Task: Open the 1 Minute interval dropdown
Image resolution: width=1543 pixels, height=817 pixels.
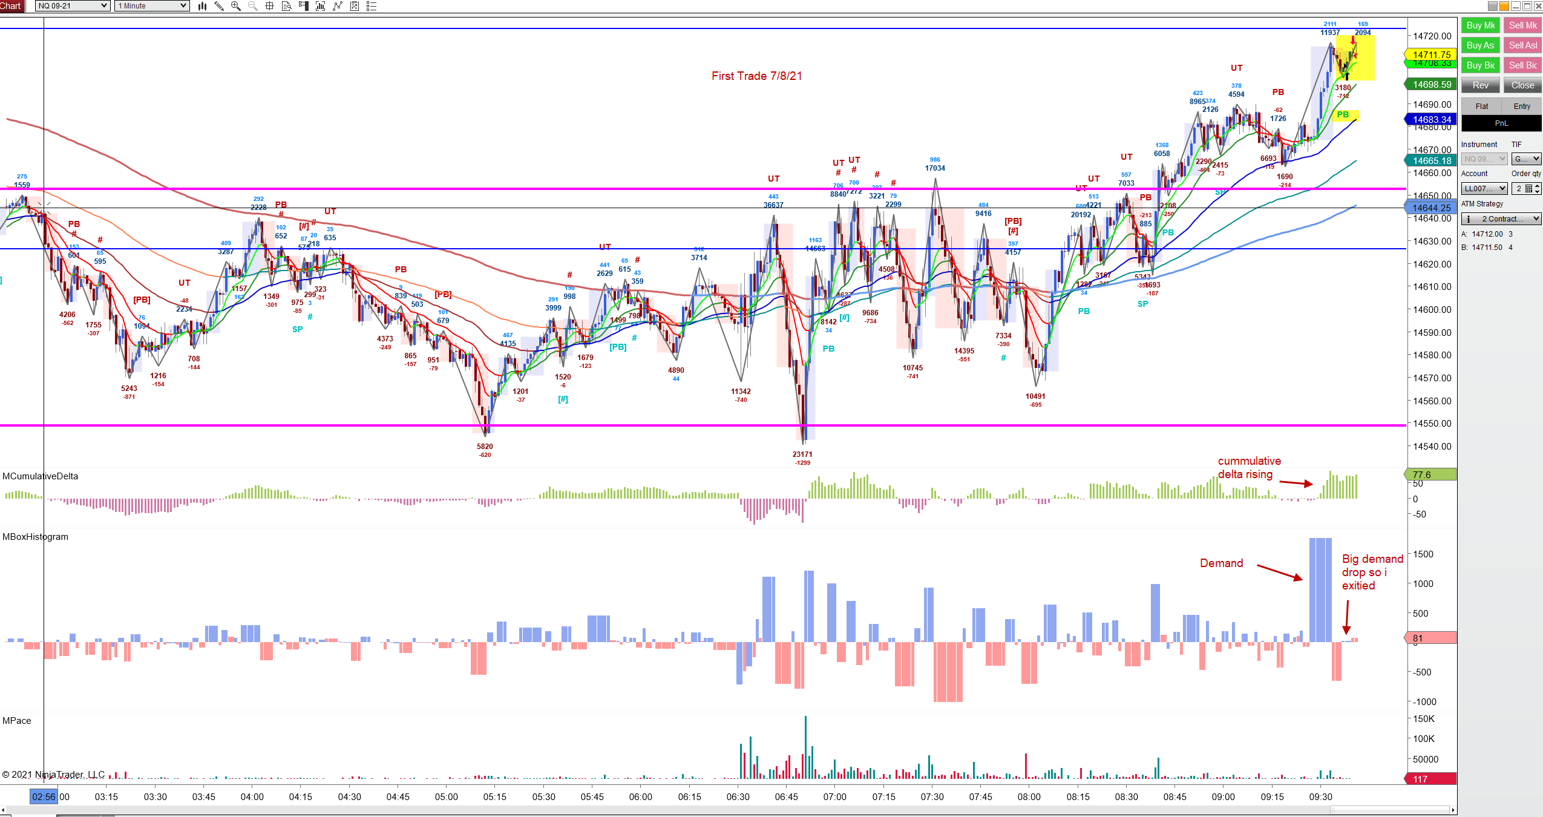Action: pos(152,6)
